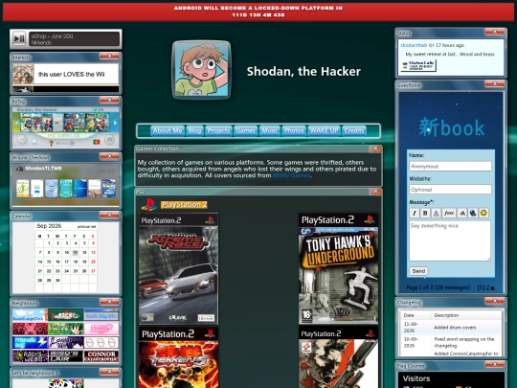Open the About Me tab

168,130
